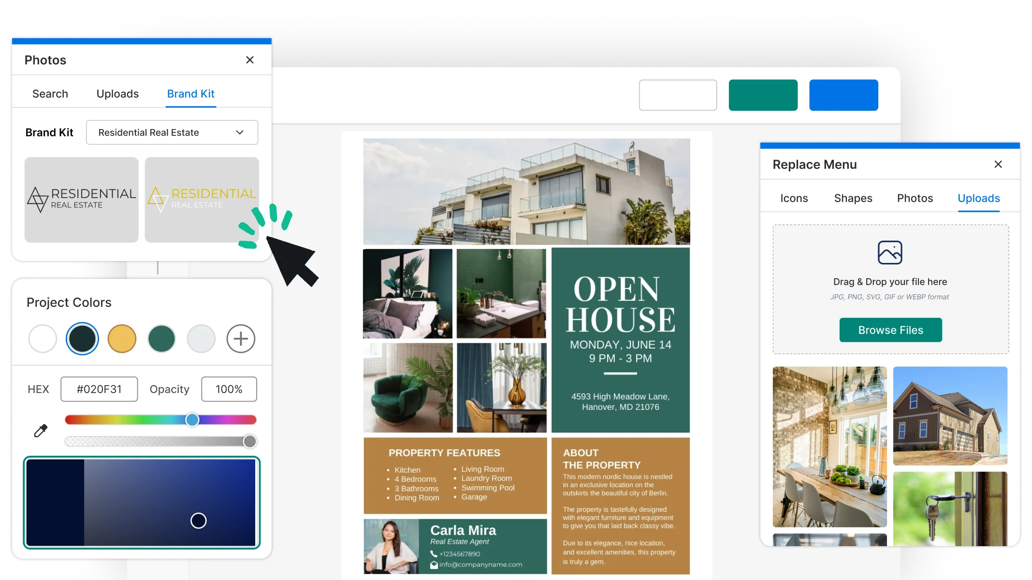Pick the yellow Residential Real Estate logo

[202, 200]
